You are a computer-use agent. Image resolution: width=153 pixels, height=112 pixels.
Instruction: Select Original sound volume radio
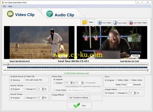pyautogui.click(x=11, y=89)
